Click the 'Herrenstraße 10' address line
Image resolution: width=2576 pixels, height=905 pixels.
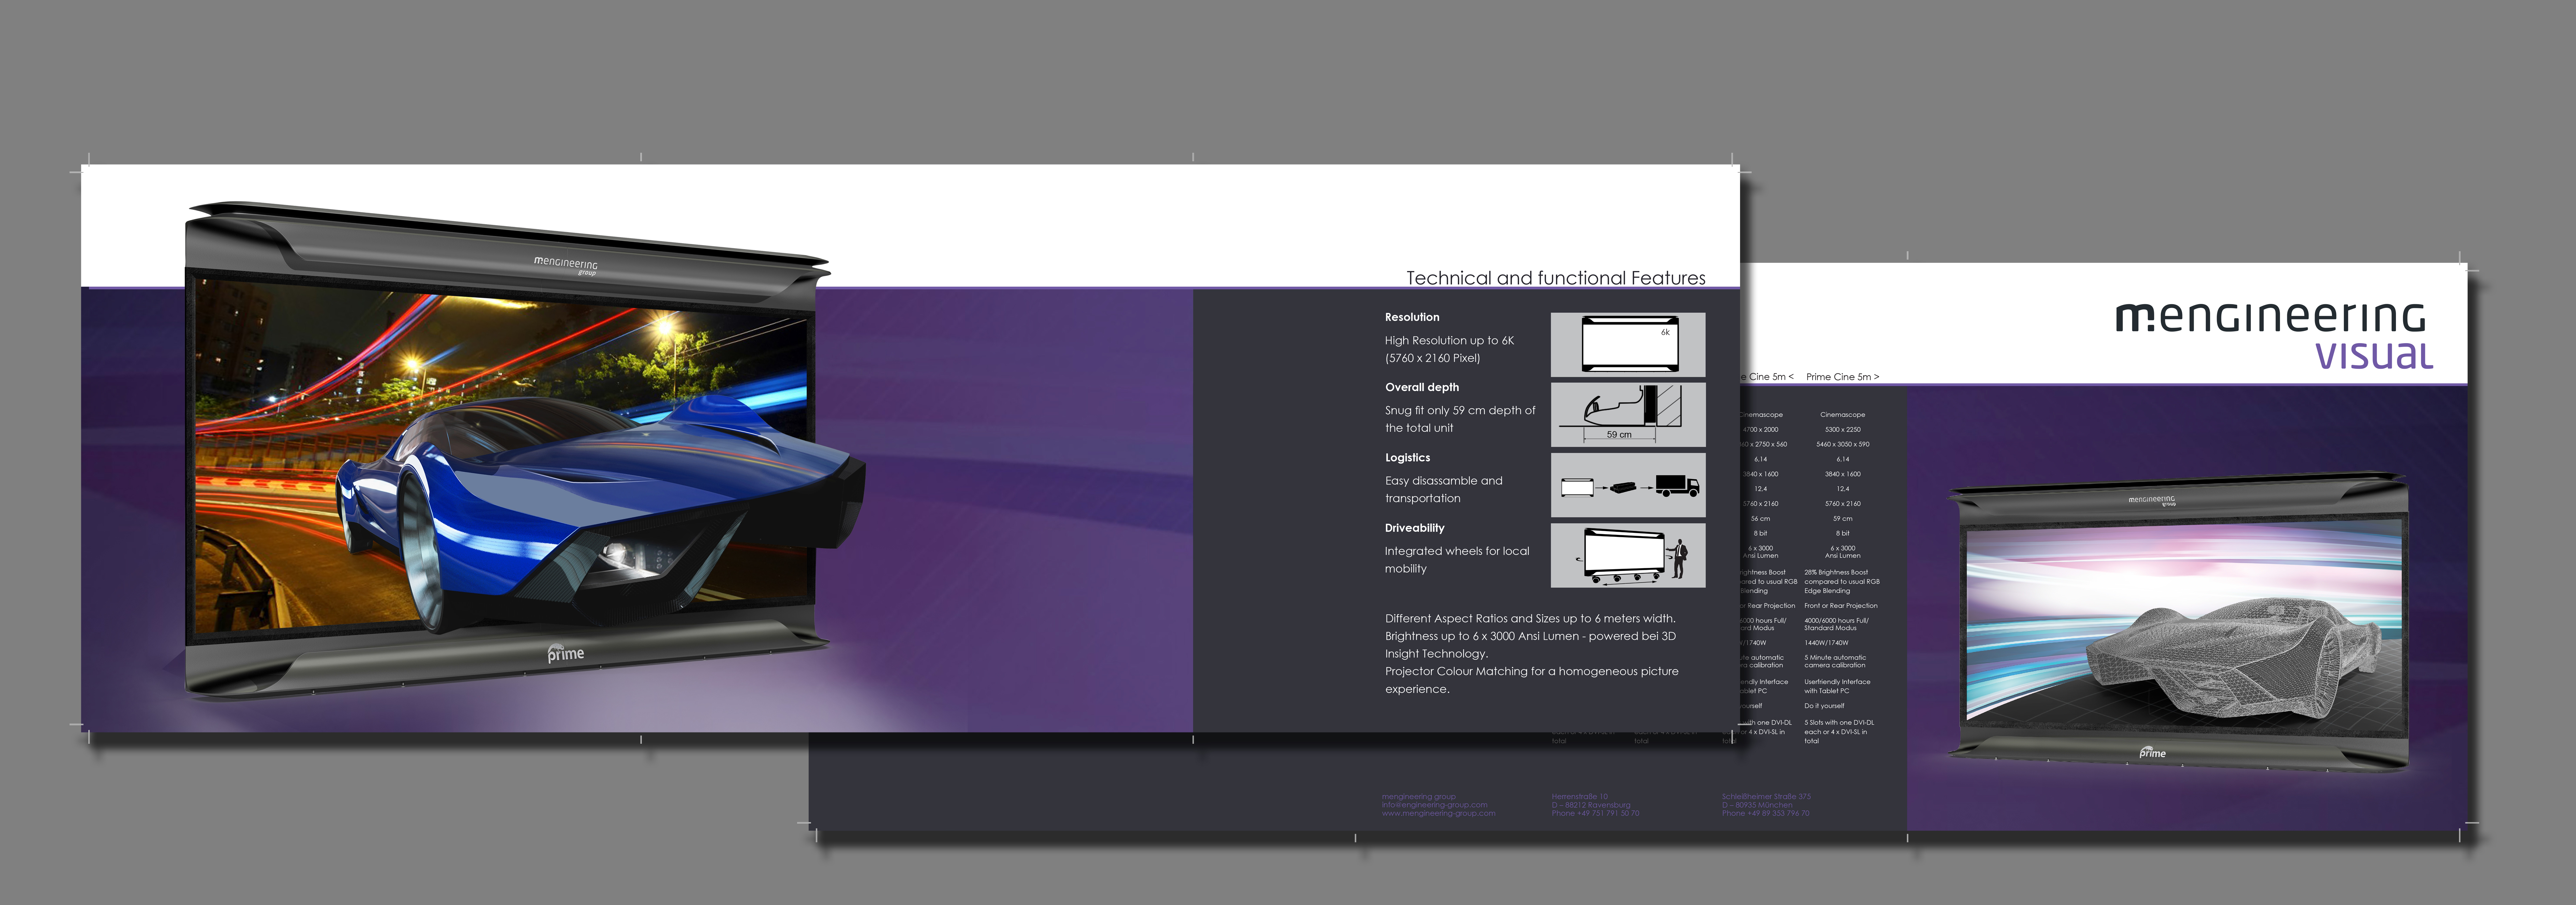point(1580,797)
